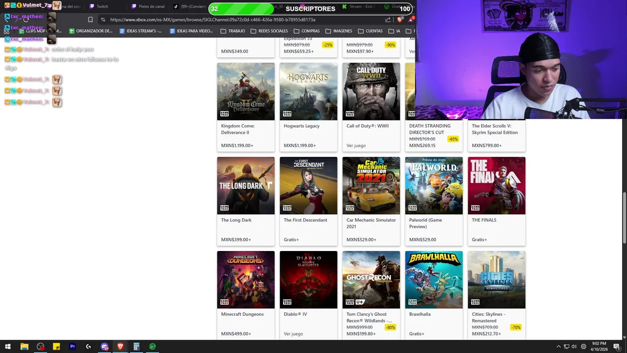
Task: Click the Game Pass badge on Hogwarts Legacy
Action: click(287, 114)
